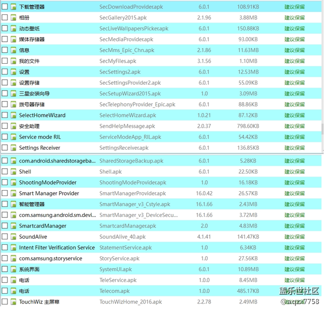Click the icon next to 三星安装向导

14,94
